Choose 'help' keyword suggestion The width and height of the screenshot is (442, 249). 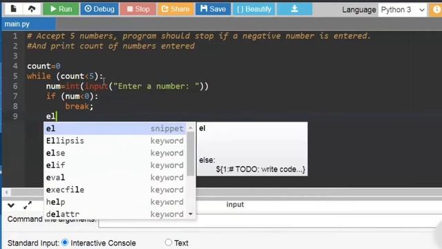point(115,202)
